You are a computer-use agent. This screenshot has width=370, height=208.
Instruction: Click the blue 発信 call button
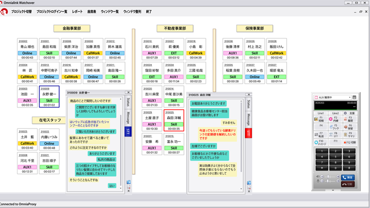348,177
